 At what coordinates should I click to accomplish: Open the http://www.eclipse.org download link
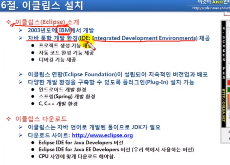102,135
